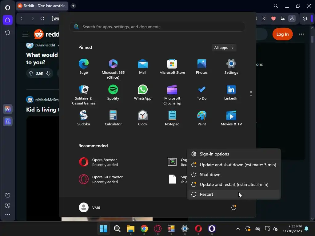Viewport: 315px width, 236px height.
Task: Open Microsoft Clipchamp
Action: (x=172, y=95)
